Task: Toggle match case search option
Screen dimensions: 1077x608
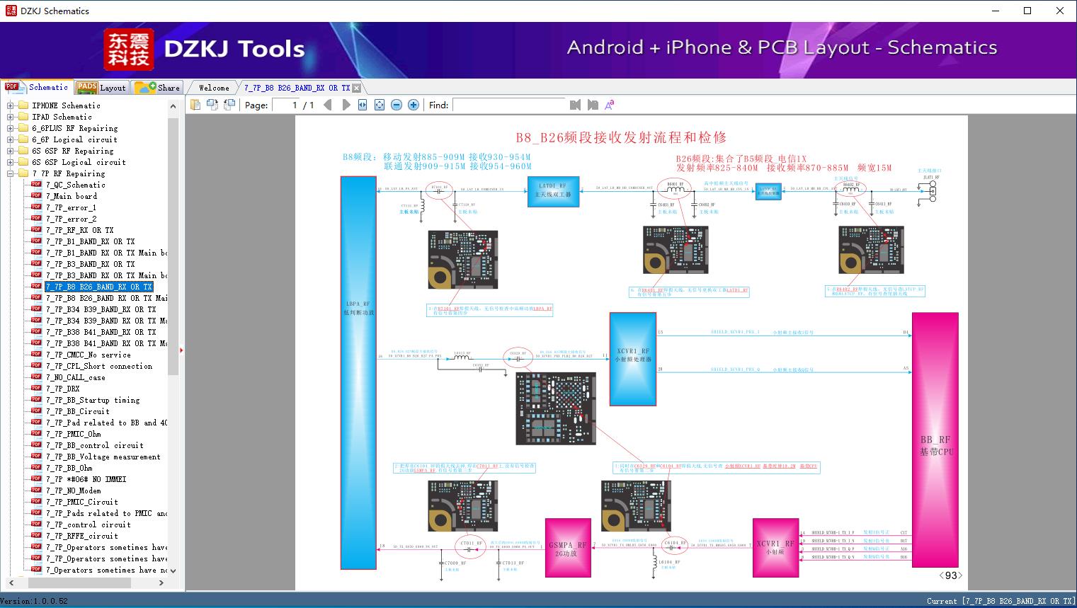Action: 610,105
